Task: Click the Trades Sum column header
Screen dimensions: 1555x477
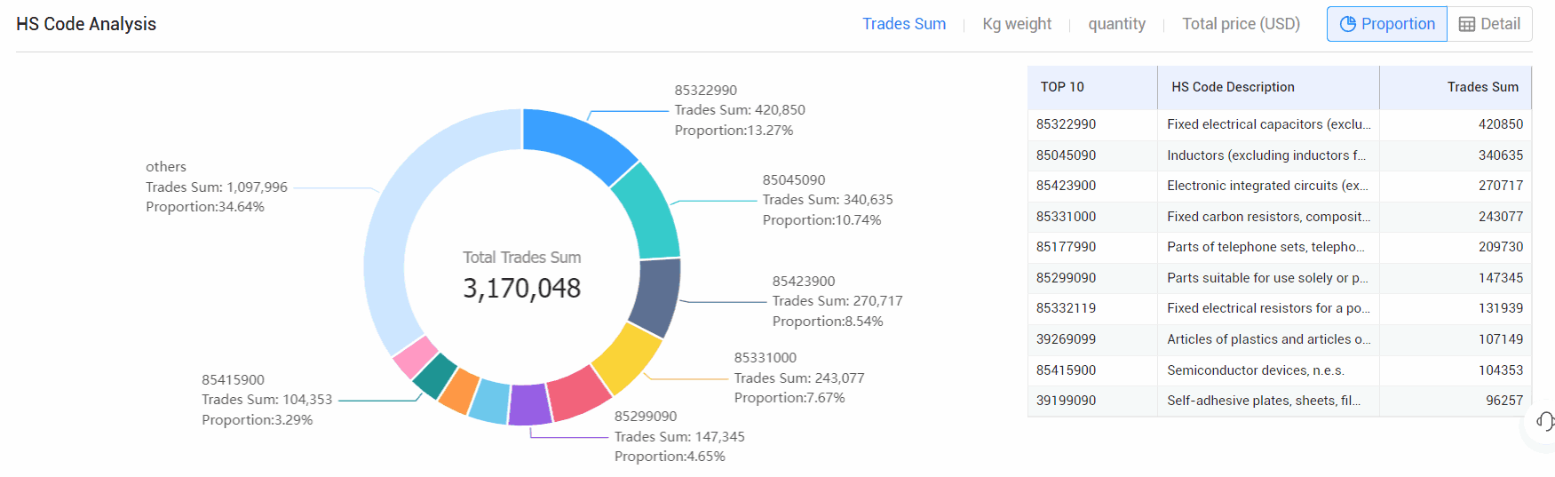Action: click(1482, 87)
